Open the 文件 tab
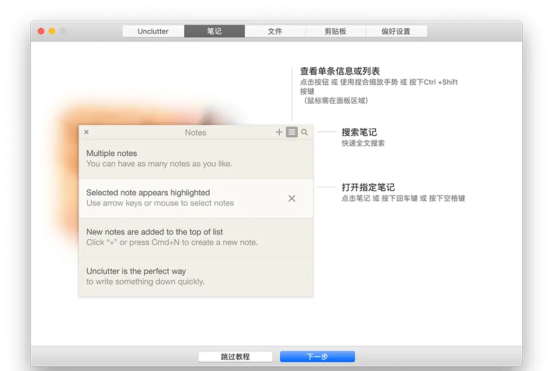Screen dimensions: 552x371 [x=274, y=31]
